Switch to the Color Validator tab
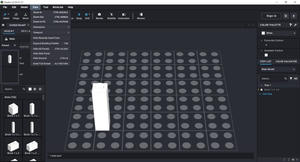300x162 pixels. point(286,61)
